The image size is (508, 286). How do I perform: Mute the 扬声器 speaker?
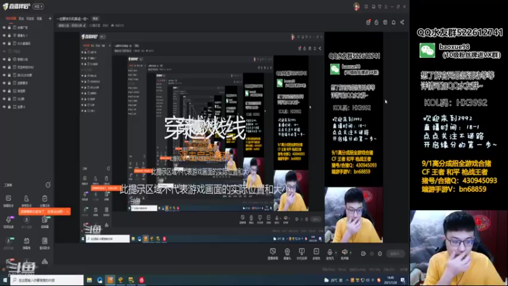(x=344, y=254)
